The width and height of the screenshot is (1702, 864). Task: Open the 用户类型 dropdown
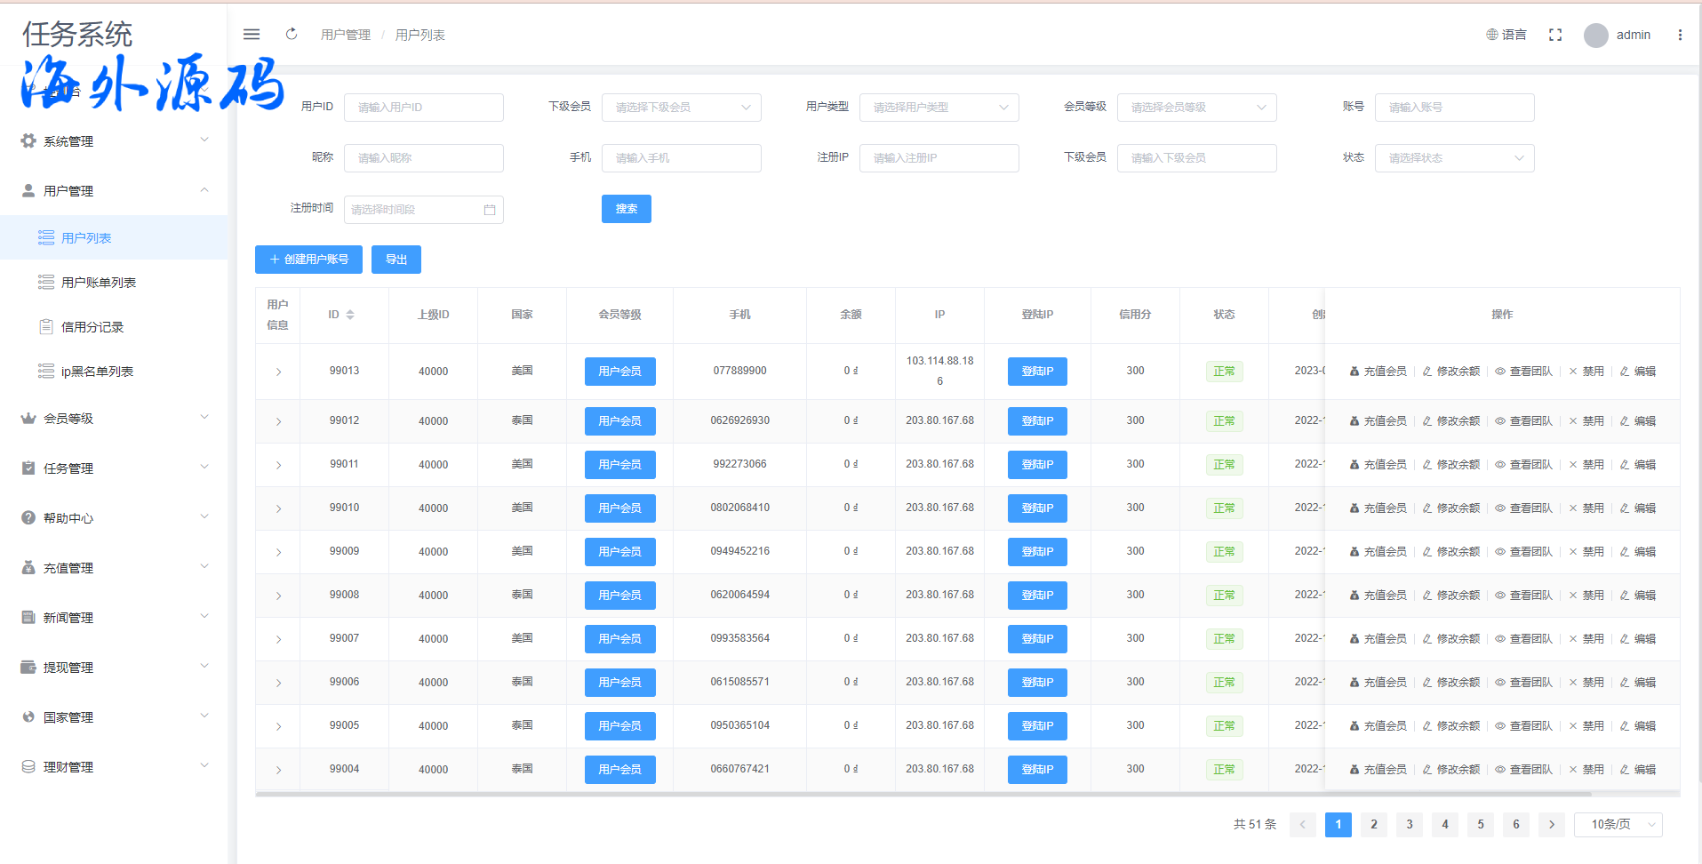(x=939, y=108)
